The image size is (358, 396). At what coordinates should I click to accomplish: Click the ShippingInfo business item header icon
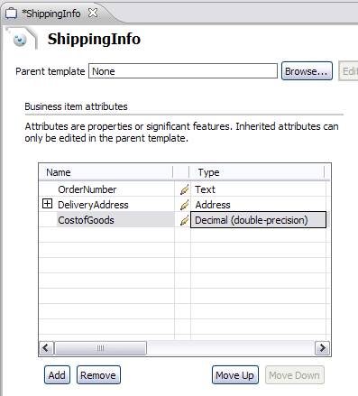tap(21, 40)
